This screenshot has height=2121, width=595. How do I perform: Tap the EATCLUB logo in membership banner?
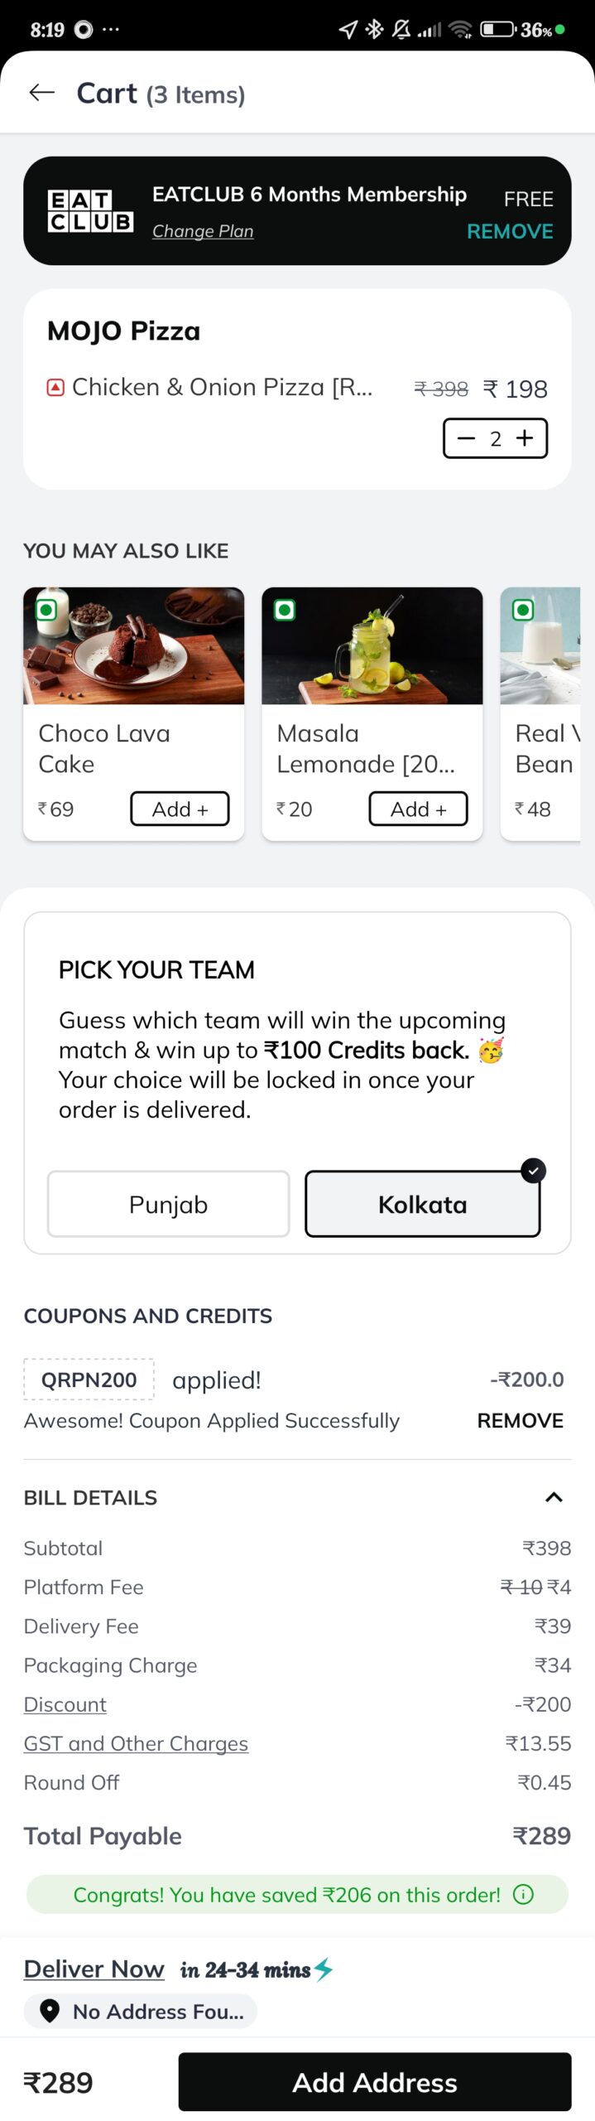click(x=90, y=211)
